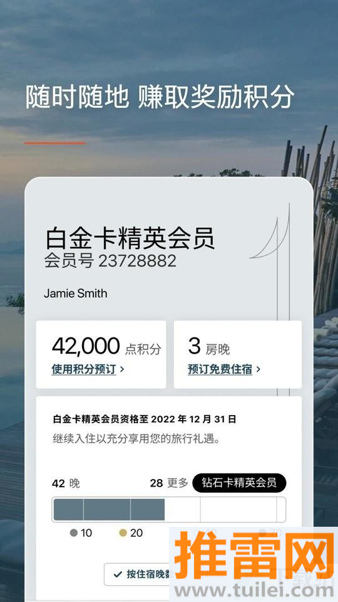The image size is (338, 602).
Task: Tap the name Jamie Smith
Action: tap(76, 293)
